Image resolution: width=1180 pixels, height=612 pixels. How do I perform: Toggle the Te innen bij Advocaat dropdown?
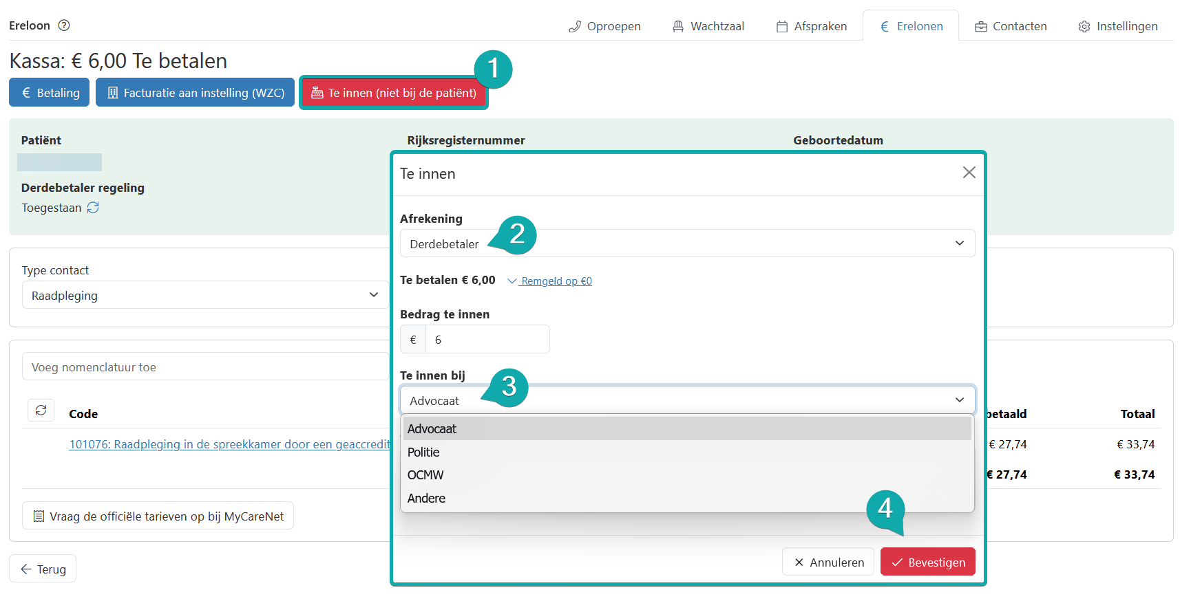687,400
